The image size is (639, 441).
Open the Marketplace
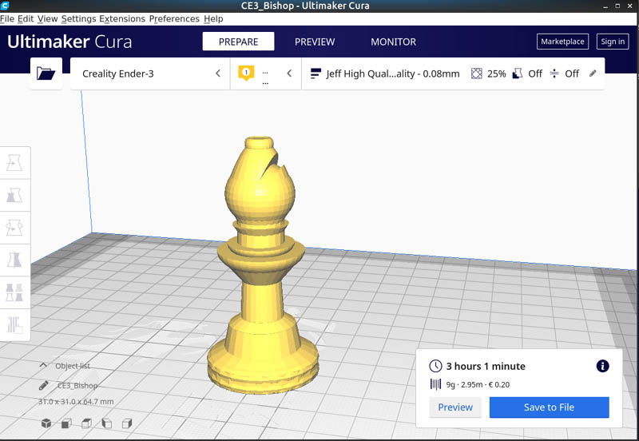pos(562,42)
